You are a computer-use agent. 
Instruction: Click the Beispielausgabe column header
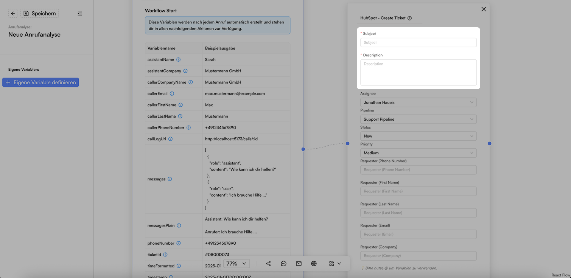pyautogui.click(x=220, y=48)
